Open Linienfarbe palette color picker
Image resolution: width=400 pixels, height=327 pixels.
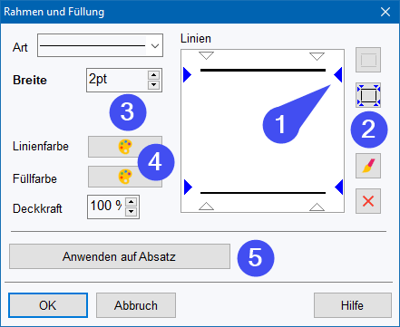(125, 147)
